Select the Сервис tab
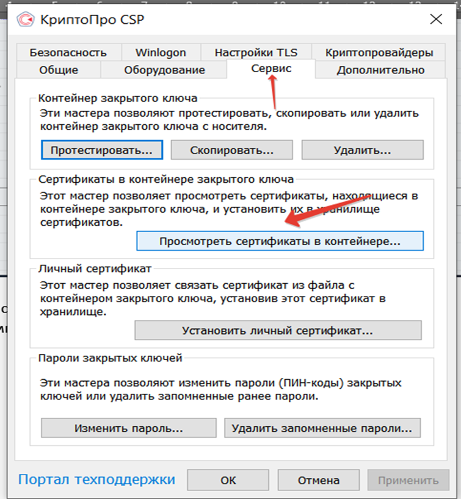 tap(271, 68)
